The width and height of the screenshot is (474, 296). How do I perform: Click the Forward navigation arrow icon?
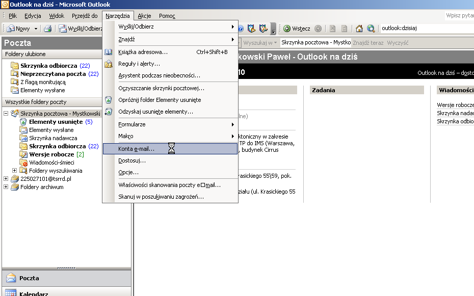point(318,29)
